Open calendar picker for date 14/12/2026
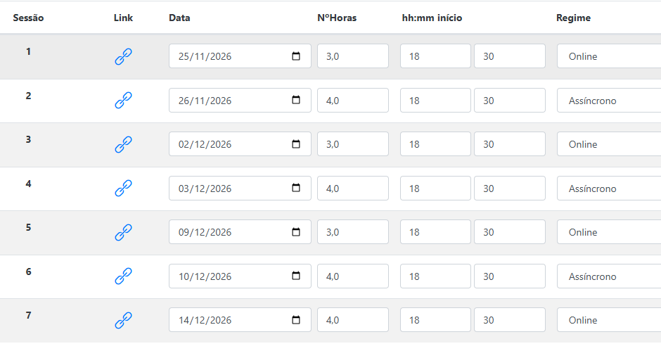This screenshot has width=661, height=351. 296,320
